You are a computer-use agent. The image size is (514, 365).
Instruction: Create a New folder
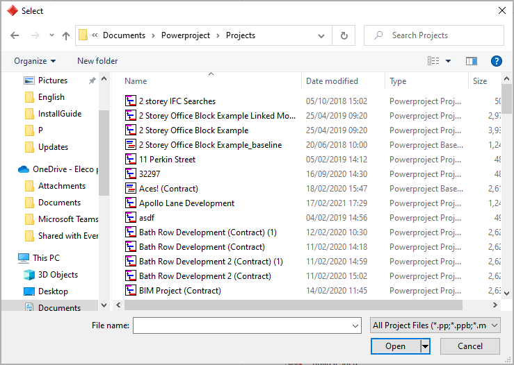[x=97, y=61]
